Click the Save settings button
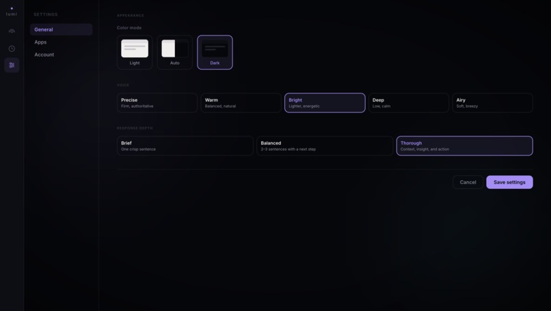551x311 pixels. tap(509, 182)
